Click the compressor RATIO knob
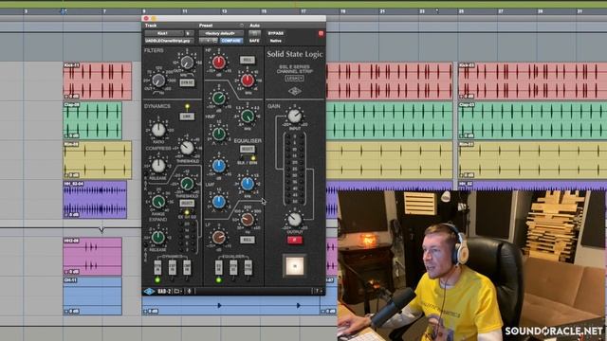The image size is (607, 341). point(158,131)
